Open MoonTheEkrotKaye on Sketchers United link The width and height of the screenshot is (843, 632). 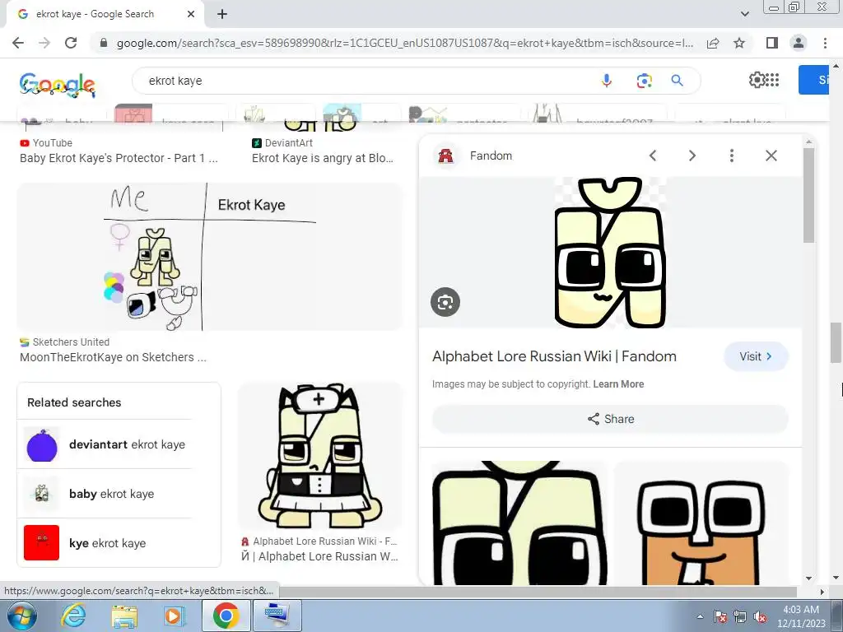(x=113, y=357)
